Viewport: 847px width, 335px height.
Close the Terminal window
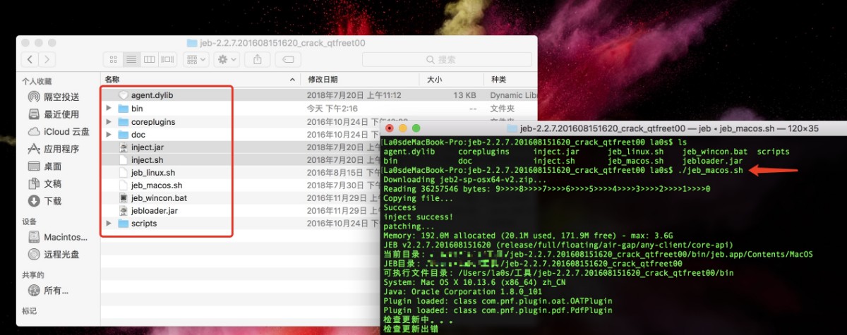tap(390, 128)
